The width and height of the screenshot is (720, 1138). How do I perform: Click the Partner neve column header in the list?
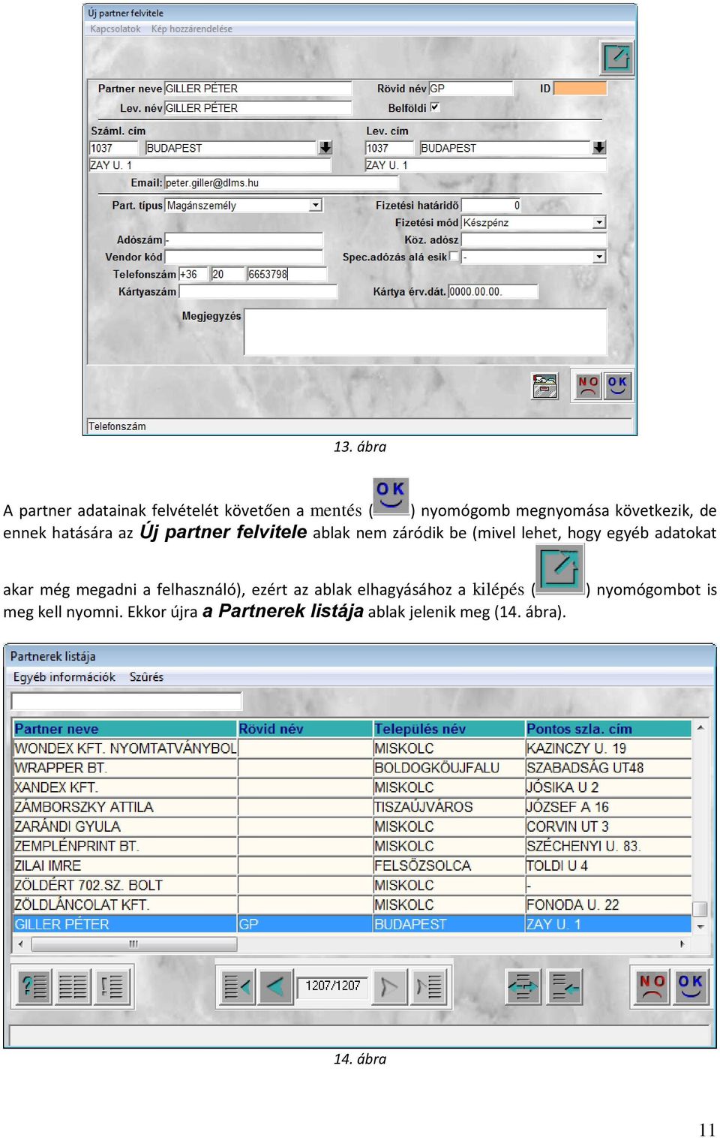(x=125, y=729)
